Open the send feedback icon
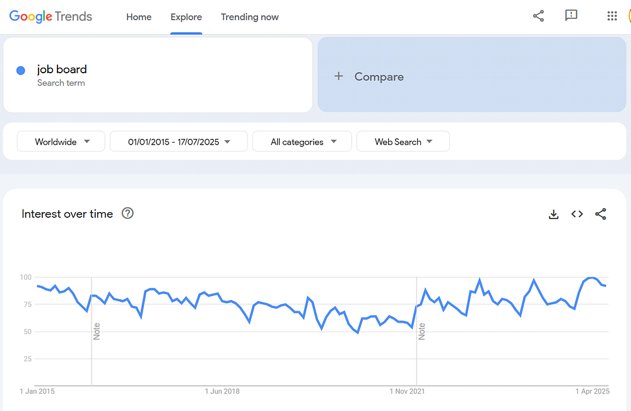The width and height of the screenshot is (631, 411). 571,16
